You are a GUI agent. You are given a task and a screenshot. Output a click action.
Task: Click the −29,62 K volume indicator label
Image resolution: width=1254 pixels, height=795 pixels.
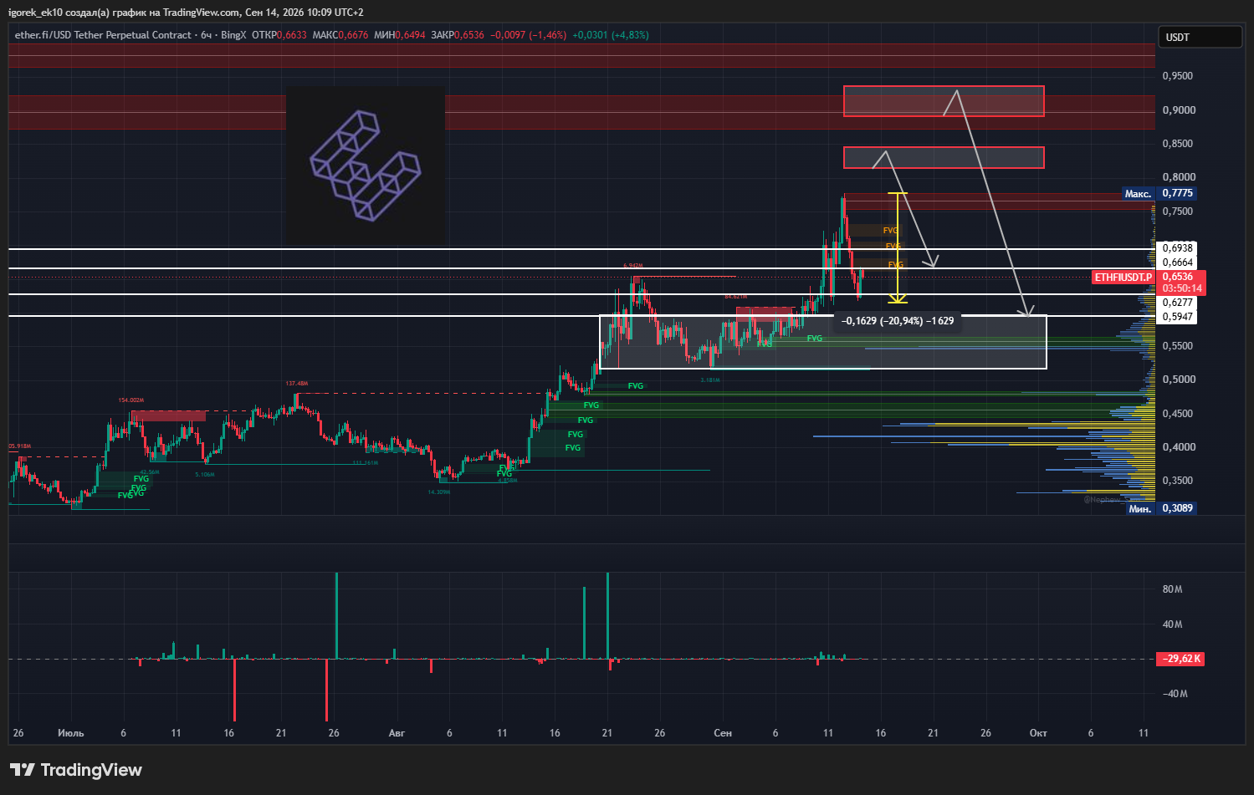tap(1180, 659)
